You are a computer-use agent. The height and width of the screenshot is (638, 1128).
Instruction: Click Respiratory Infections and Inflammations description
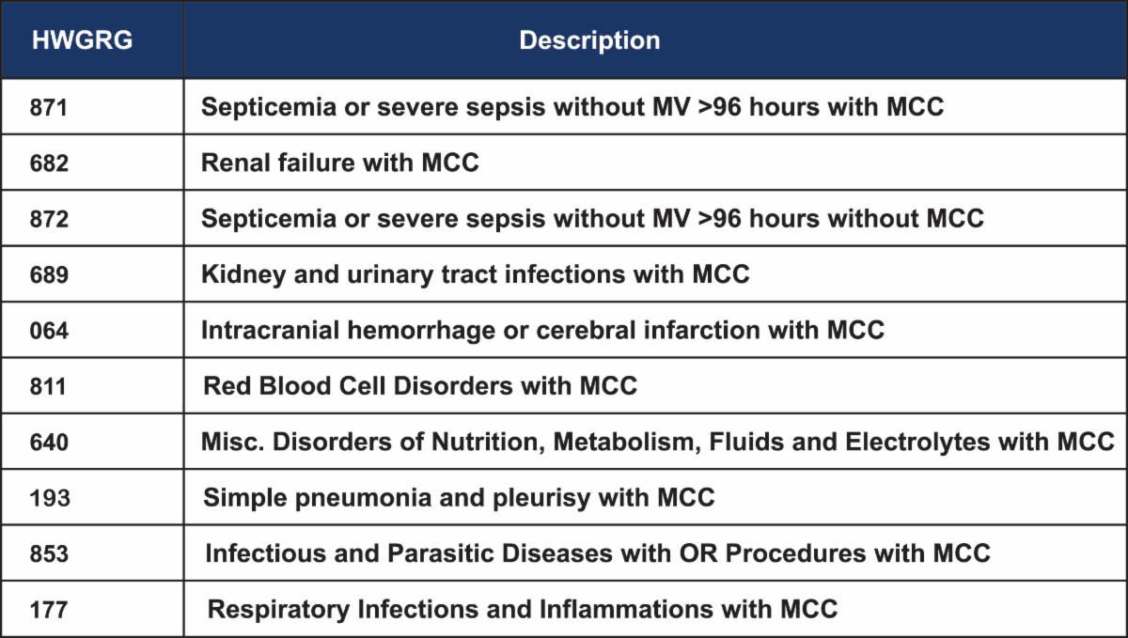[522, 610]
